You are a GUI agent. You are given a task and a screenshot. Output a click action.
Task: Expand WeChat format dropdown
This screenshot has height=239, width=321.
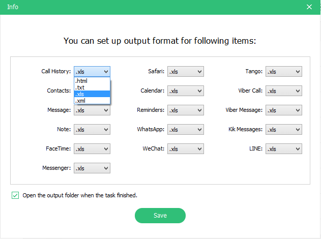pyautogui.click(x=185, y=149)
